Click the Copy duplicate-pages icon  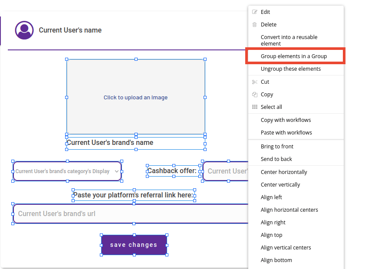pyautogui.click(x=255, y=94)
